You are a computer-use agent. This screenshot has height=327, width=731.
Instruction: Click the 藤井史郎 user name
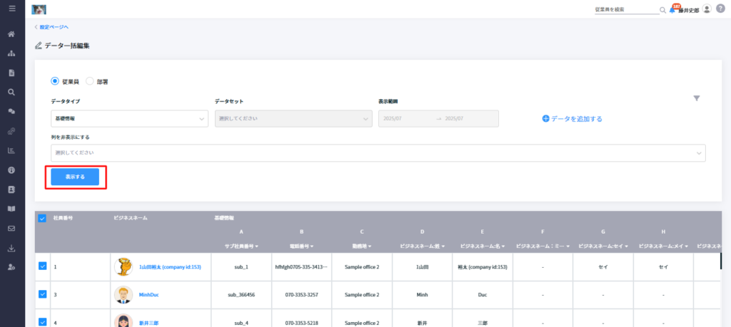[689, 10]
